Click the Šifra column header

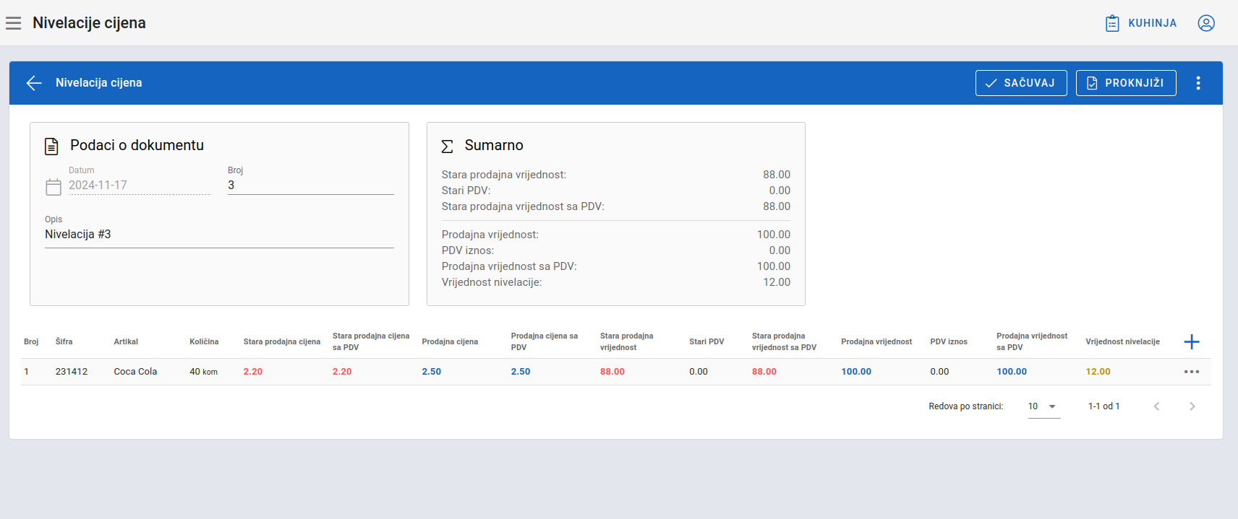(x=64, y=341)
